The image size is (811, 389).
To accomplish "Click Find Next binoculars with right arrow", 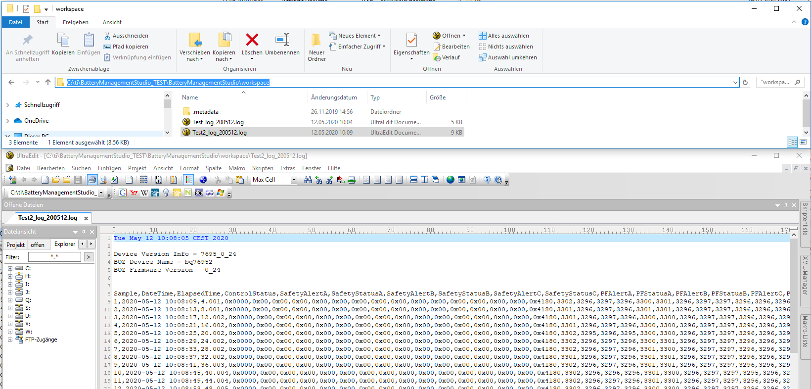I will coord(329,180).
